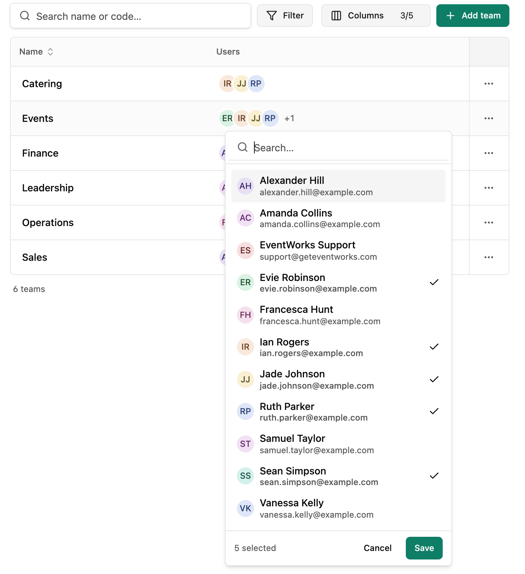Select EventWorks Support in the user list
Screen dimensions: 525x574
click(338, 251)
